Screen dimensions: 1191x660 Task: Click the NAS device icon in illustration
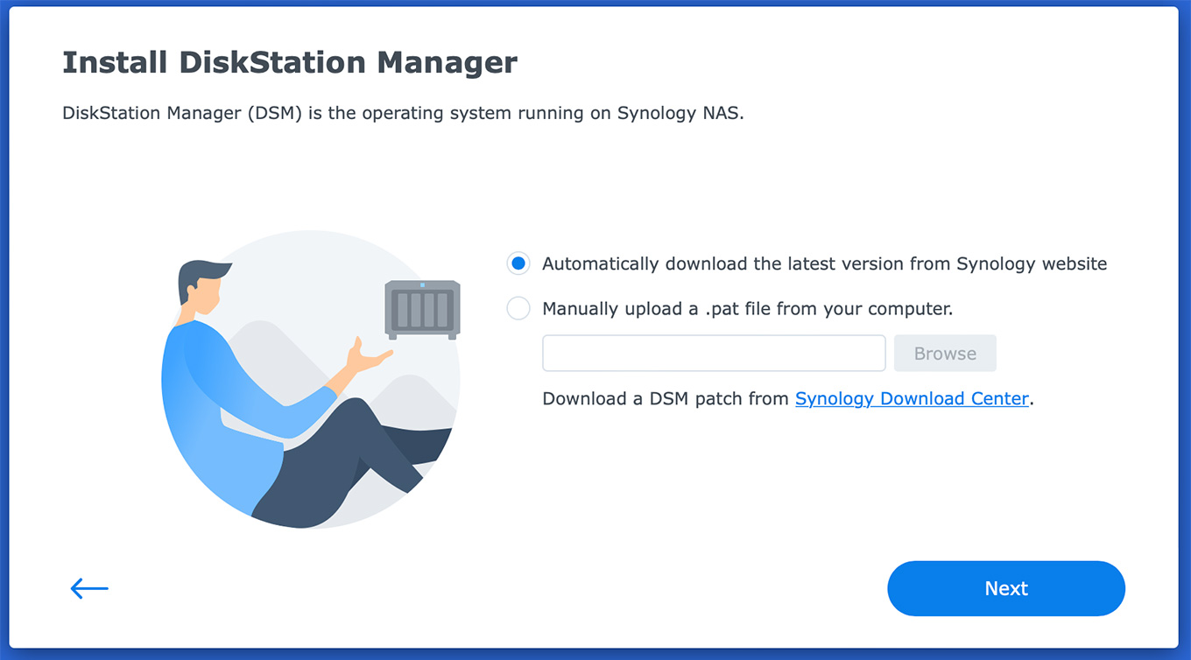click(422, 309)
